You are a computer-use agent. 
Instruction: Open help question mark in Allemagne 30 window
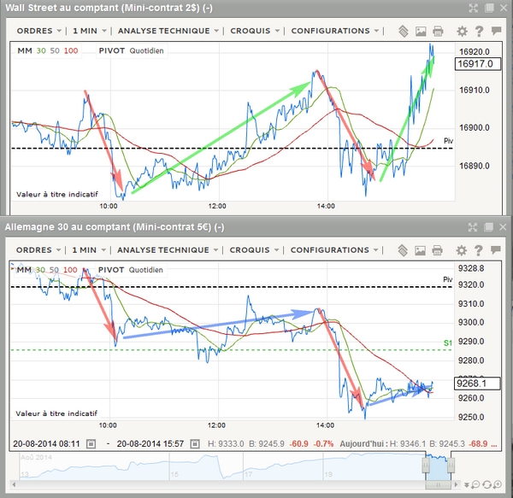(478, 250)
